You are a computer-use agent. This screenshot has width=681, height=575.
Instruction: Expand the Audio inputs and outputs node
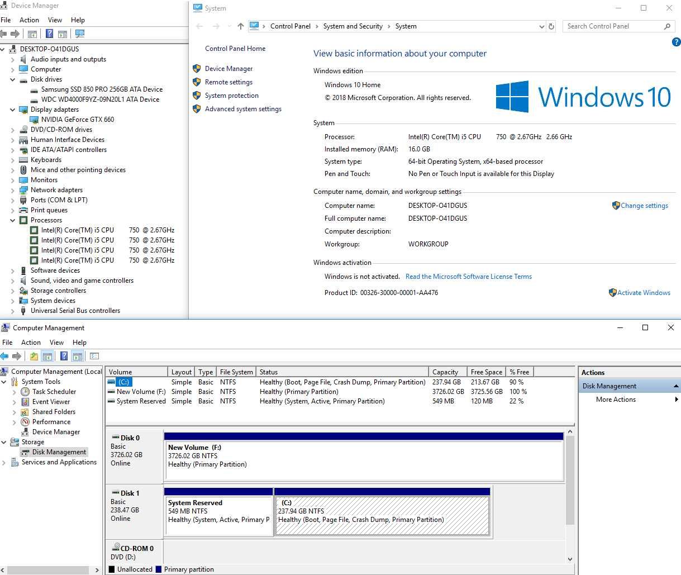(x=13, y=59)
